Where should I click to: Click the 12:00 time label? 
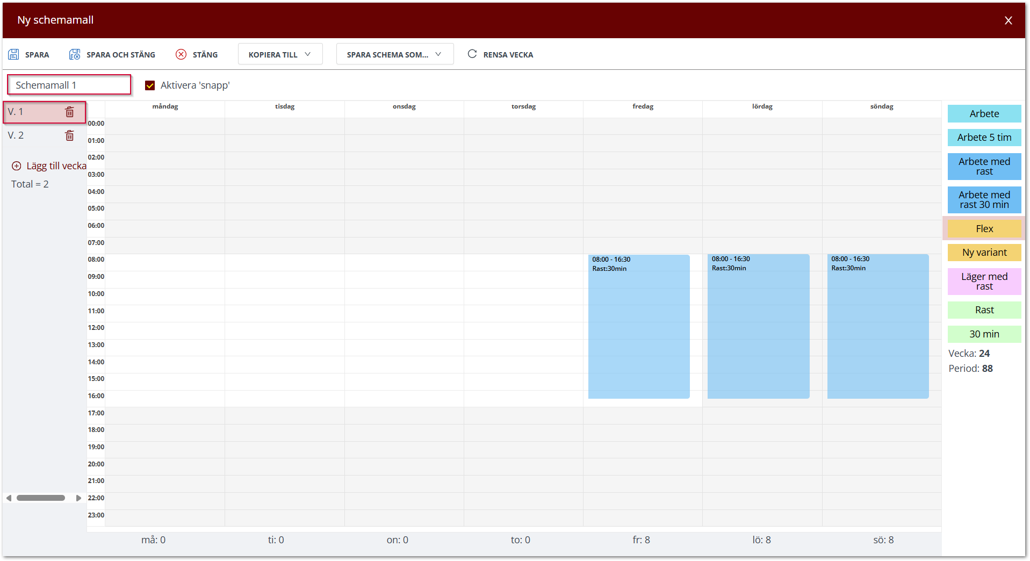[96, 328]
